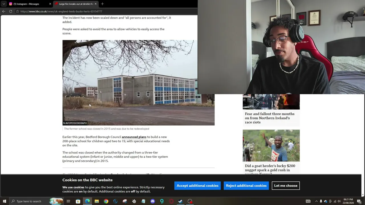The image size is (365, 205).
Task: Open the goat herder gold rush thumbnail
Action: point(271,145)
